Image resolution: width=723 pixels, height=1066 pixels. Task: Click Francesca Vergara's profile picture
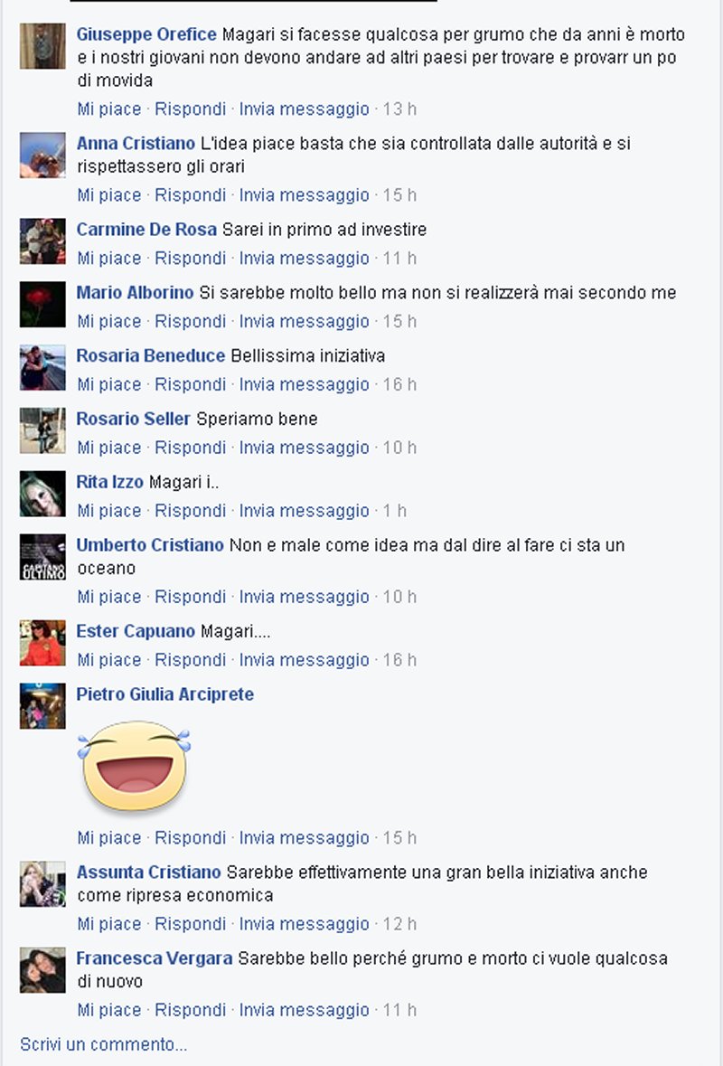pos(42,970)
